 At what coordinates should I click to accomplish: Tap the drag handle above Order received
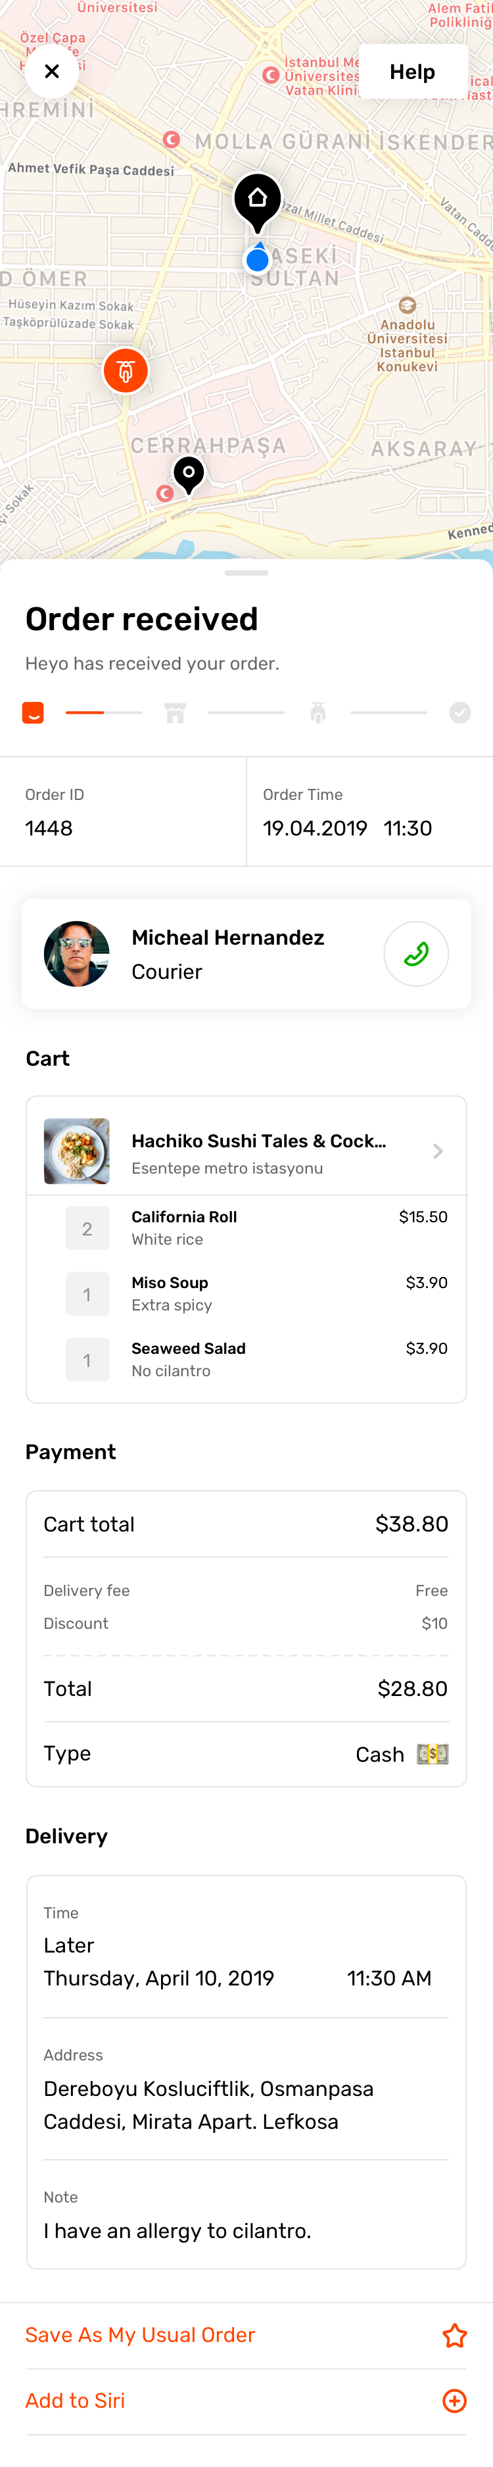(246, 572)
